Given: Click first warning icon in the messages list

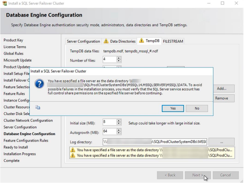Looking at the screenshot, I should (73, 150).
